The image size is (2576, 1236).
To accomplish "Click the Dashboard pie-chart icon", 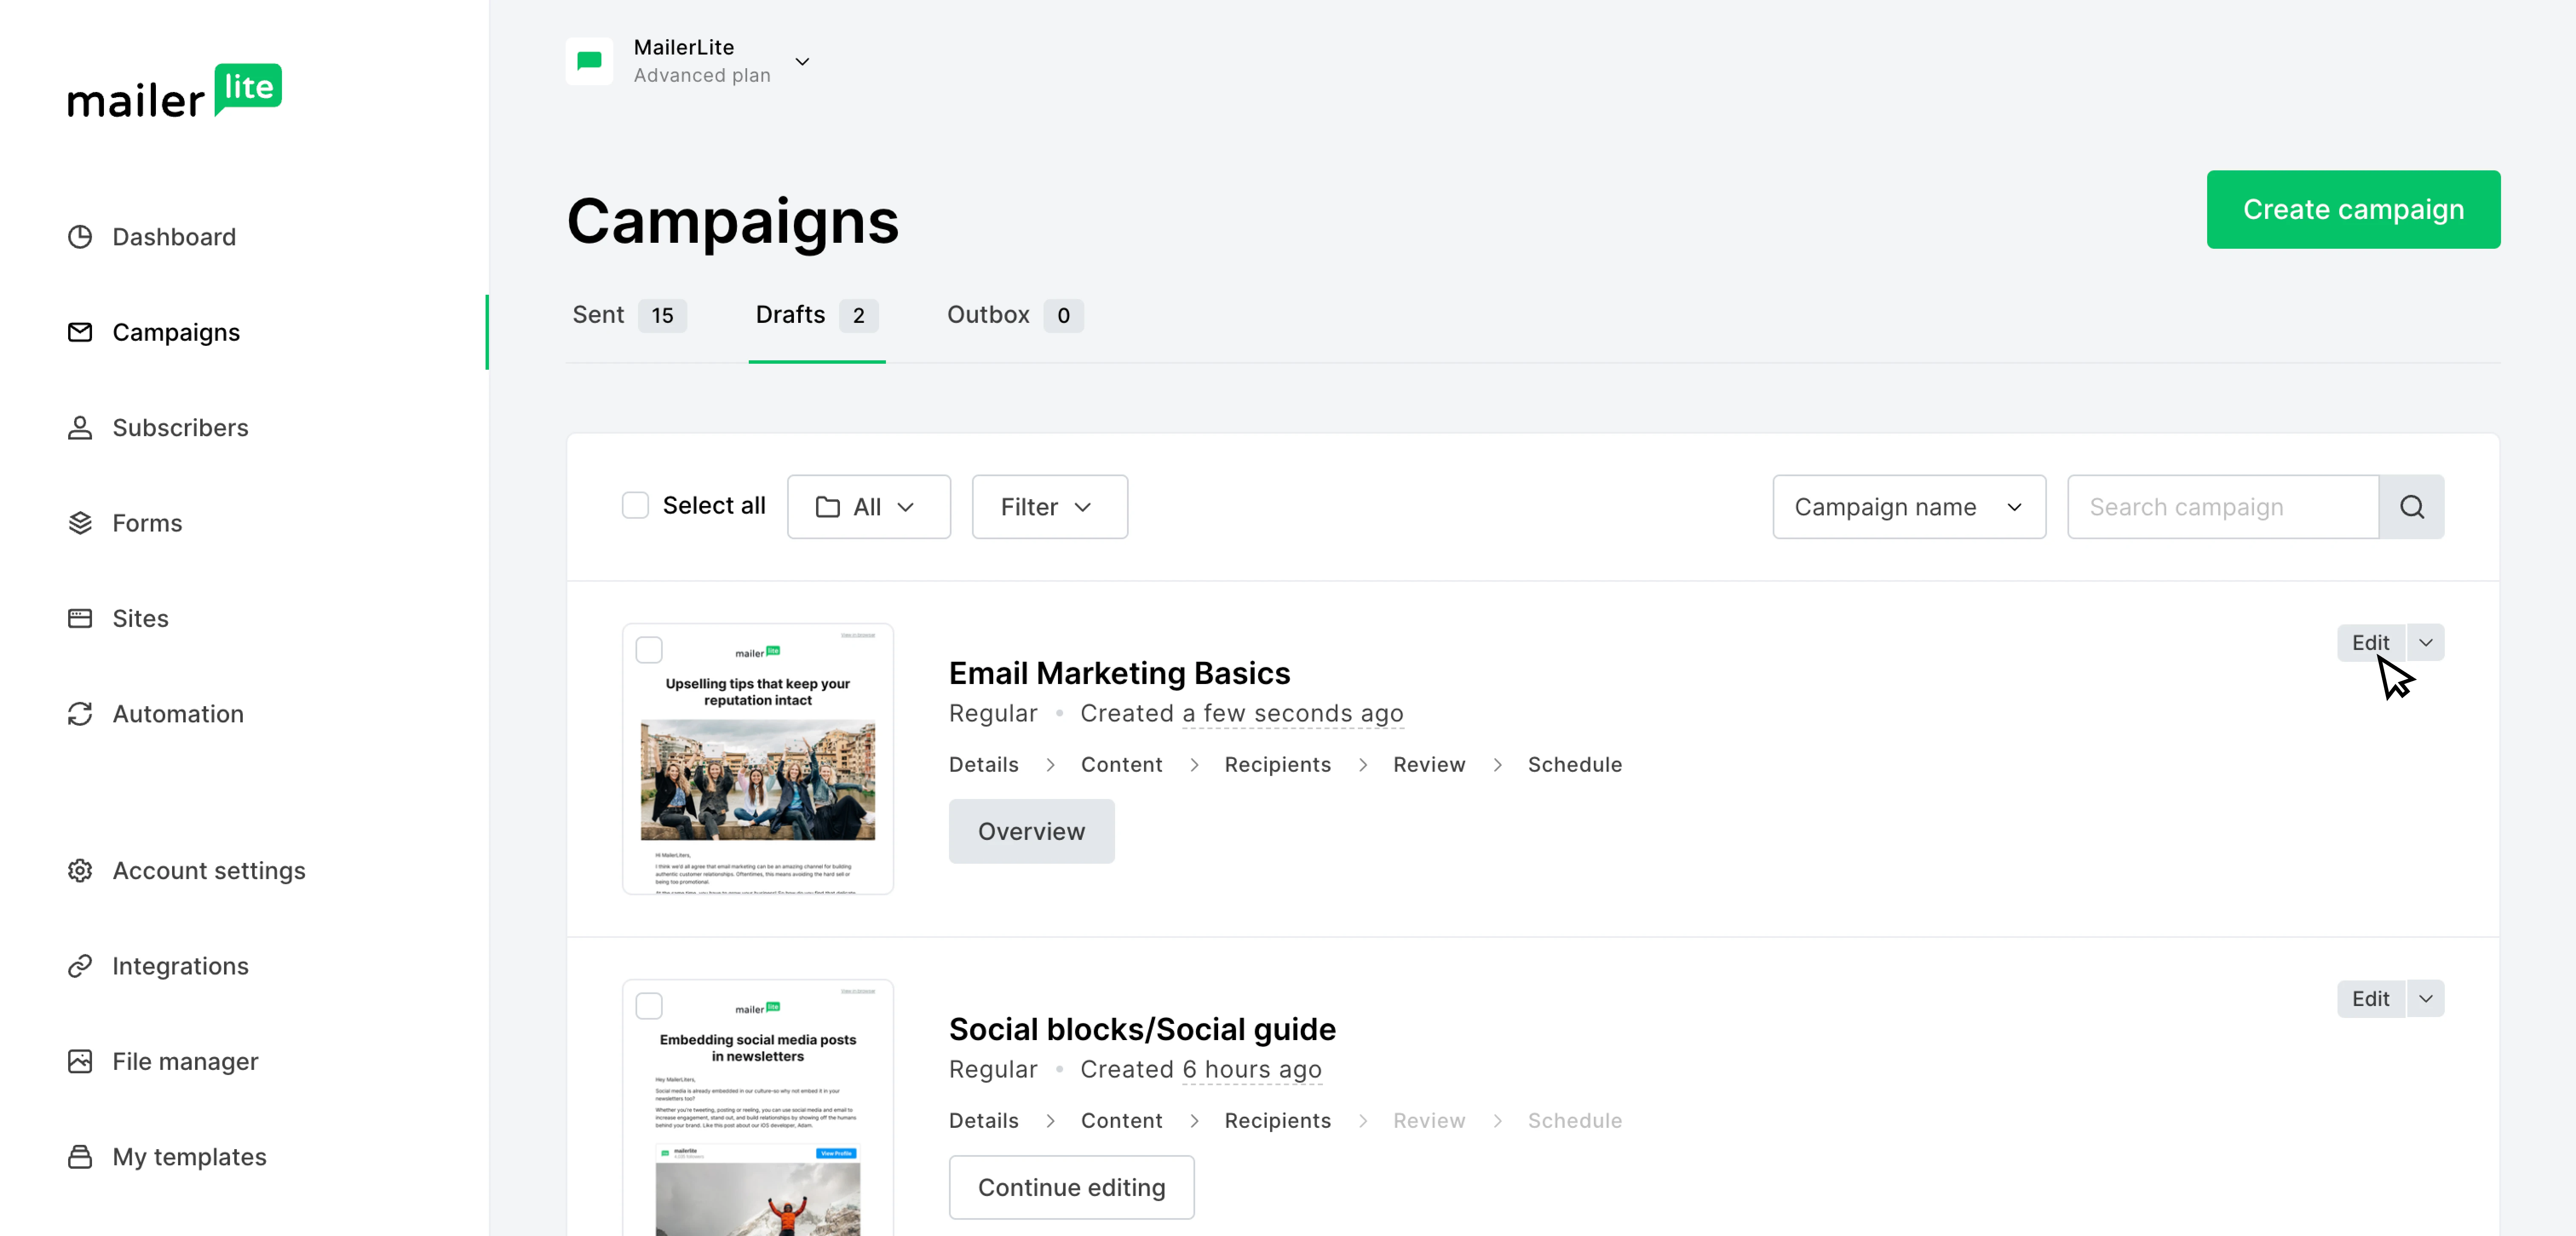I will [x=80, y=237].
